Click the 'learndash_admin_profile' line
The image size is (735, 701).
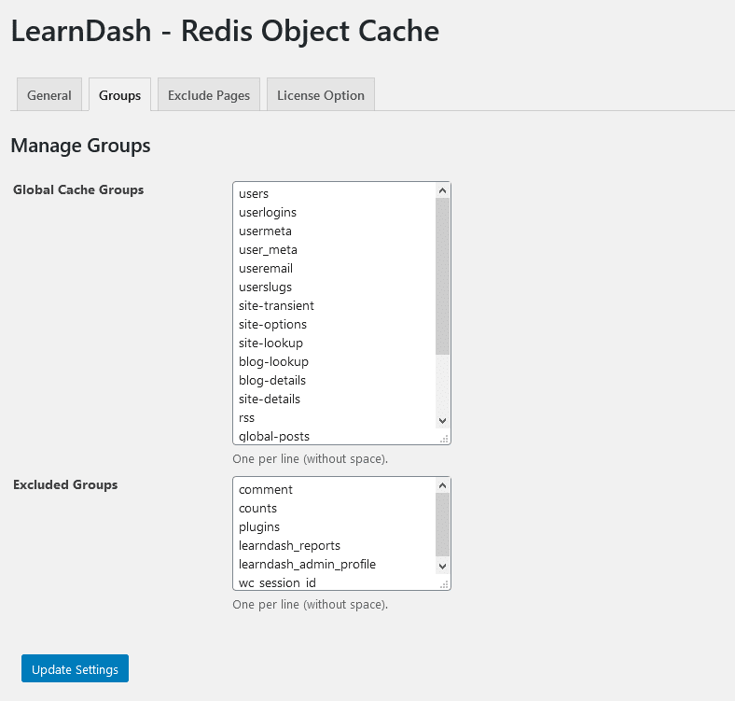(x=308, y=564)
